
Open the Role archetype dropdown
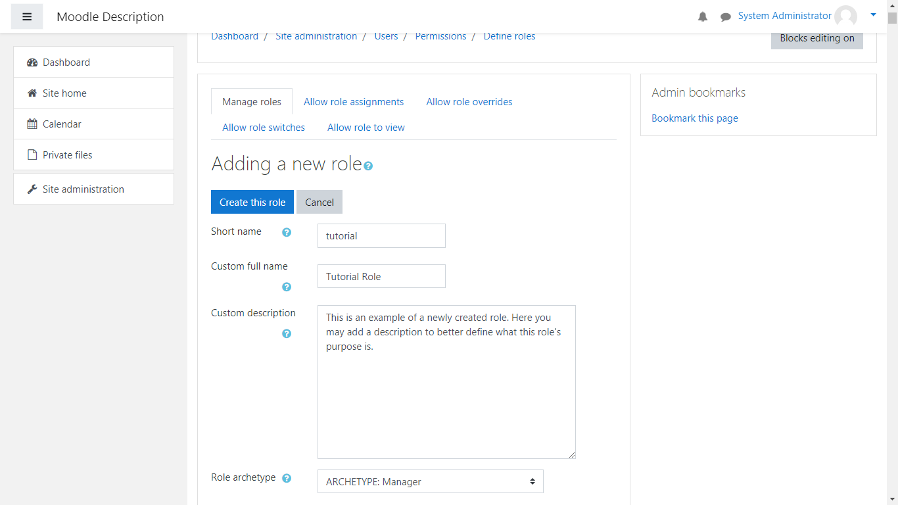tap(430, 481)
